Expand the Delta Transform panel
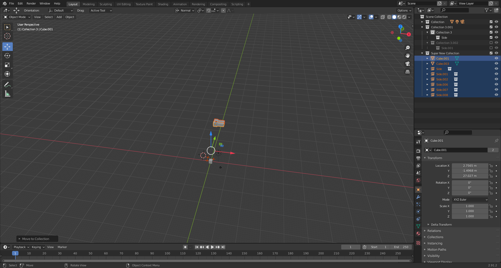 441,225
